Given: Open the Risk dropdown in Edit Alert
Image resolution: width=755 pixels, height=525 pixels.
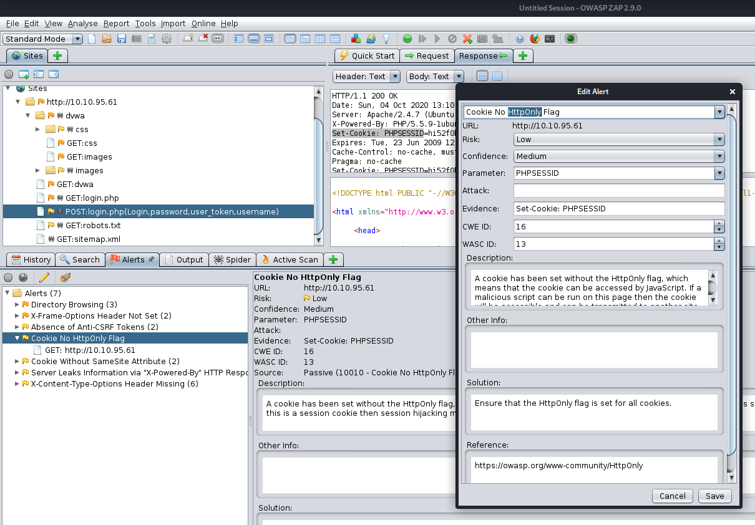Looking at the screenshot, I should click(x=619, y=140).
